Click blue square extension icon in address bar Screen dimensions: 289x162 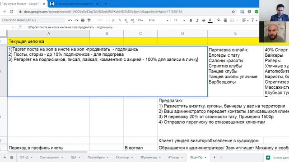pos(242,12)
